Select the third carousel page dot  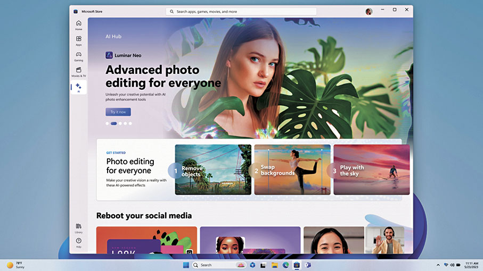120,123
